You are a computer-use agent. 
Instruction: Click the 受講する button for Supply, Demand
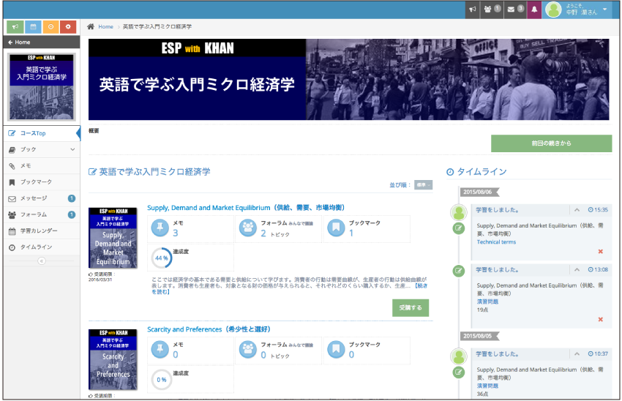click(411, 308)
